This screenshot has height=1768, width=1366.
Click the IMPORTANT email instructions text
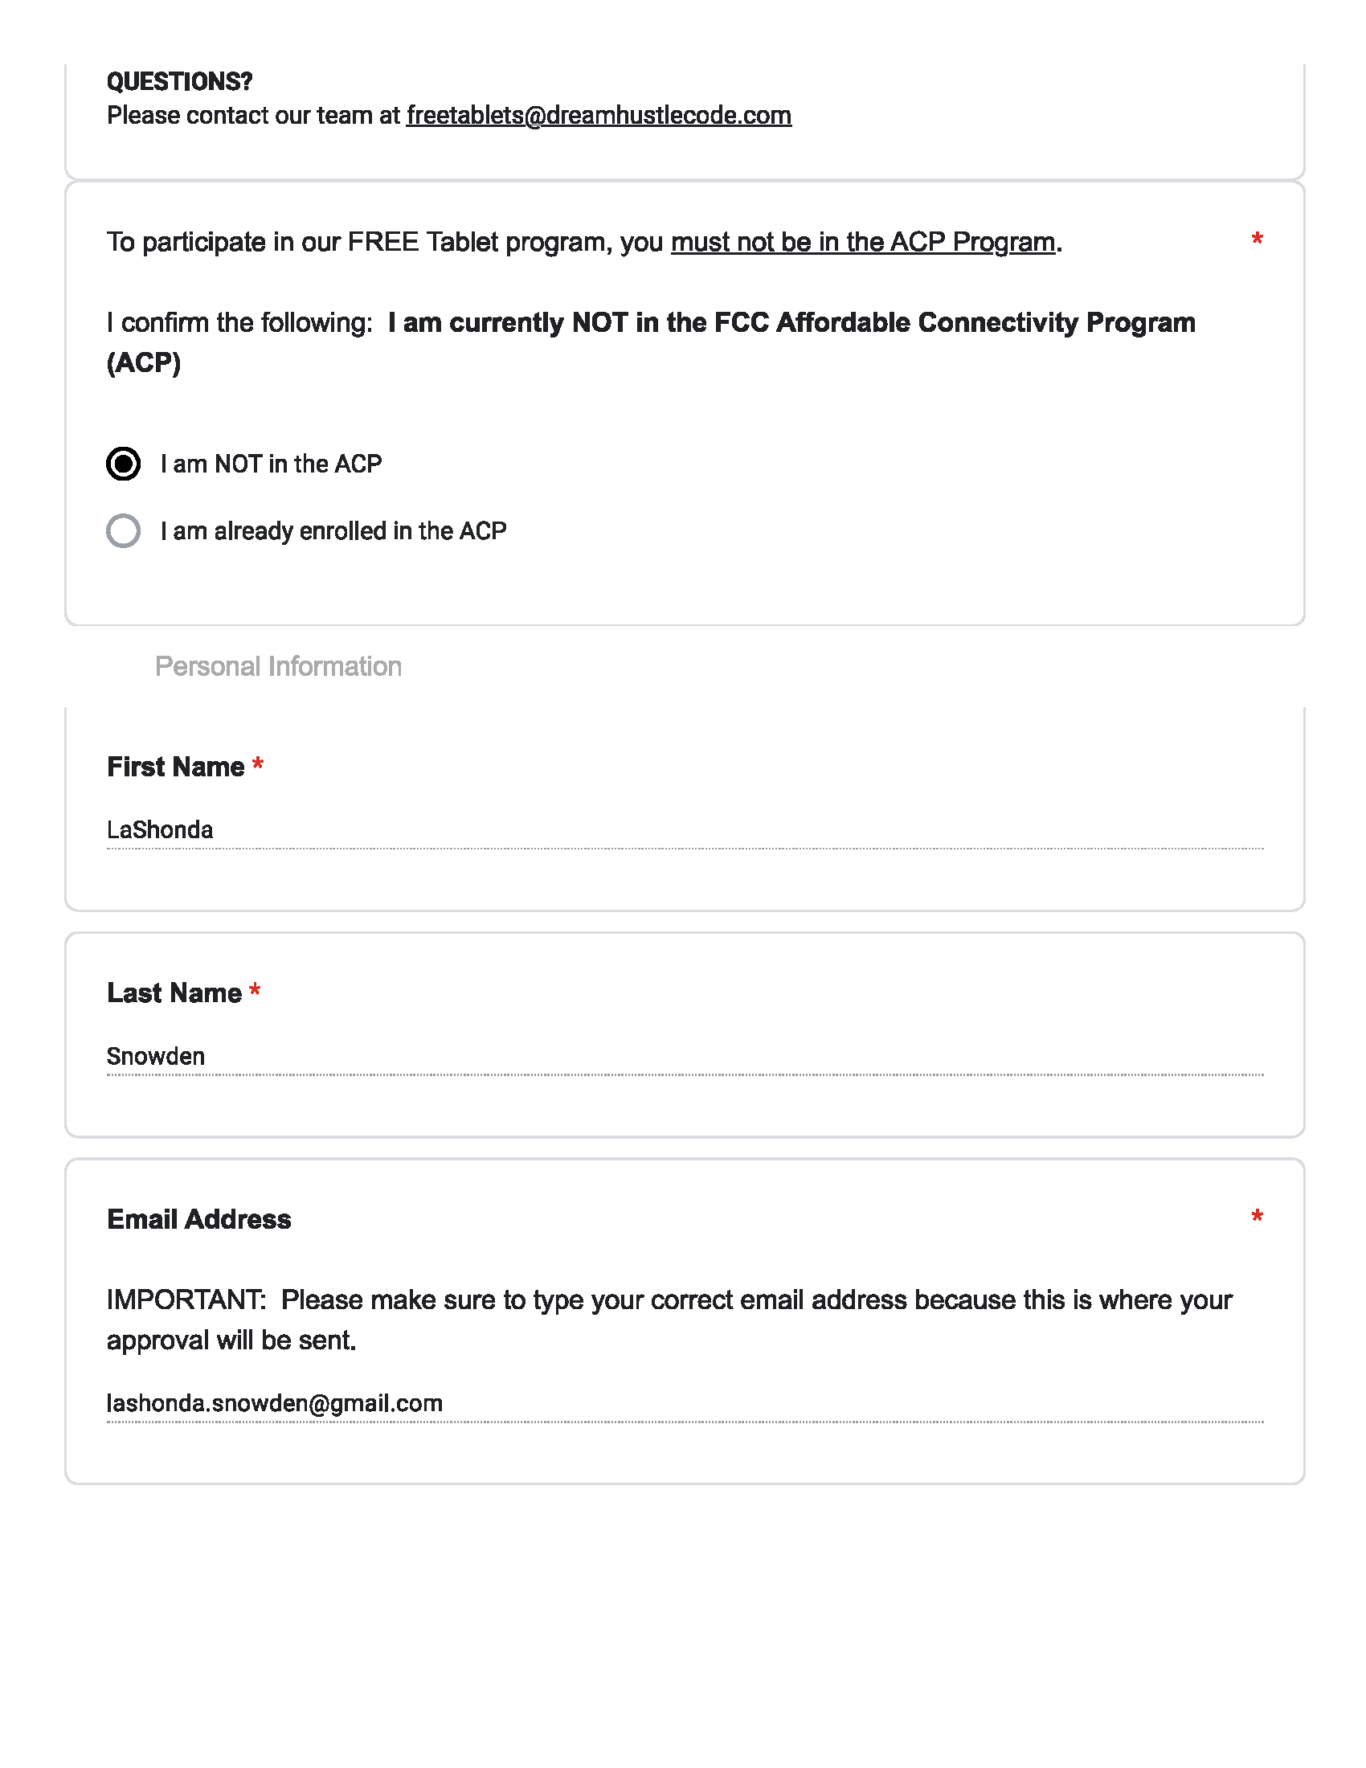669,1320
